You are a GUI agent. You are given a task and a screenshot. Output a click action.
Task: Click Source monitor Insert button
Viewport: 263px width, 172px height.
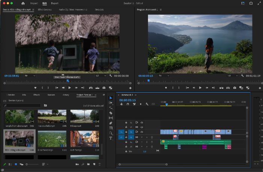(91, 88)
